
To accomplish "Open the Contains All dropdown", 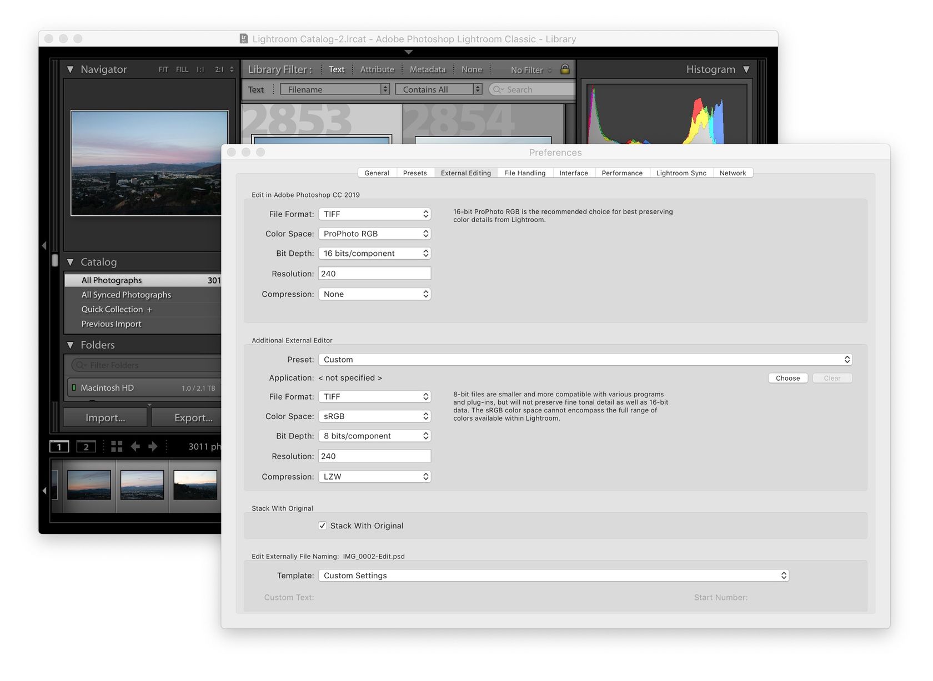I will (x=439, y=89).
